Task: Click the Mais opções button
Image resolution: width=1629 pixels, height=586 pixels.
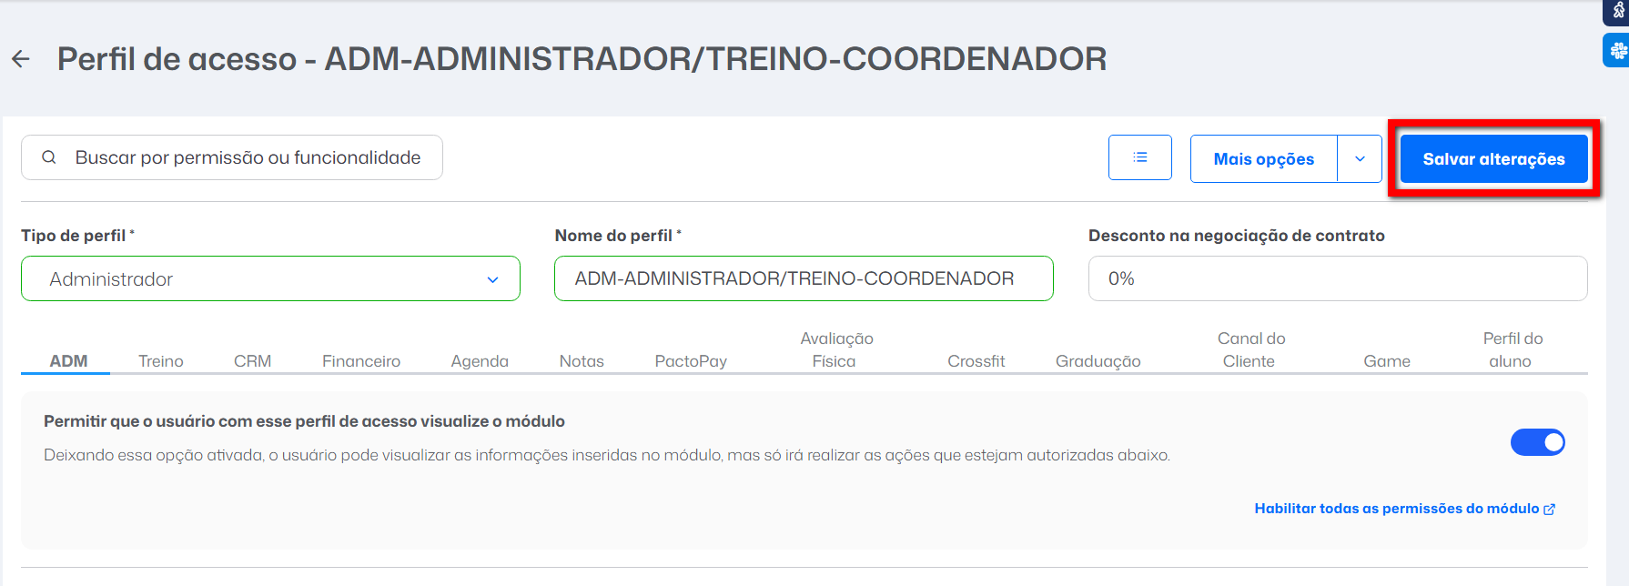Action: pos(1264,158)
